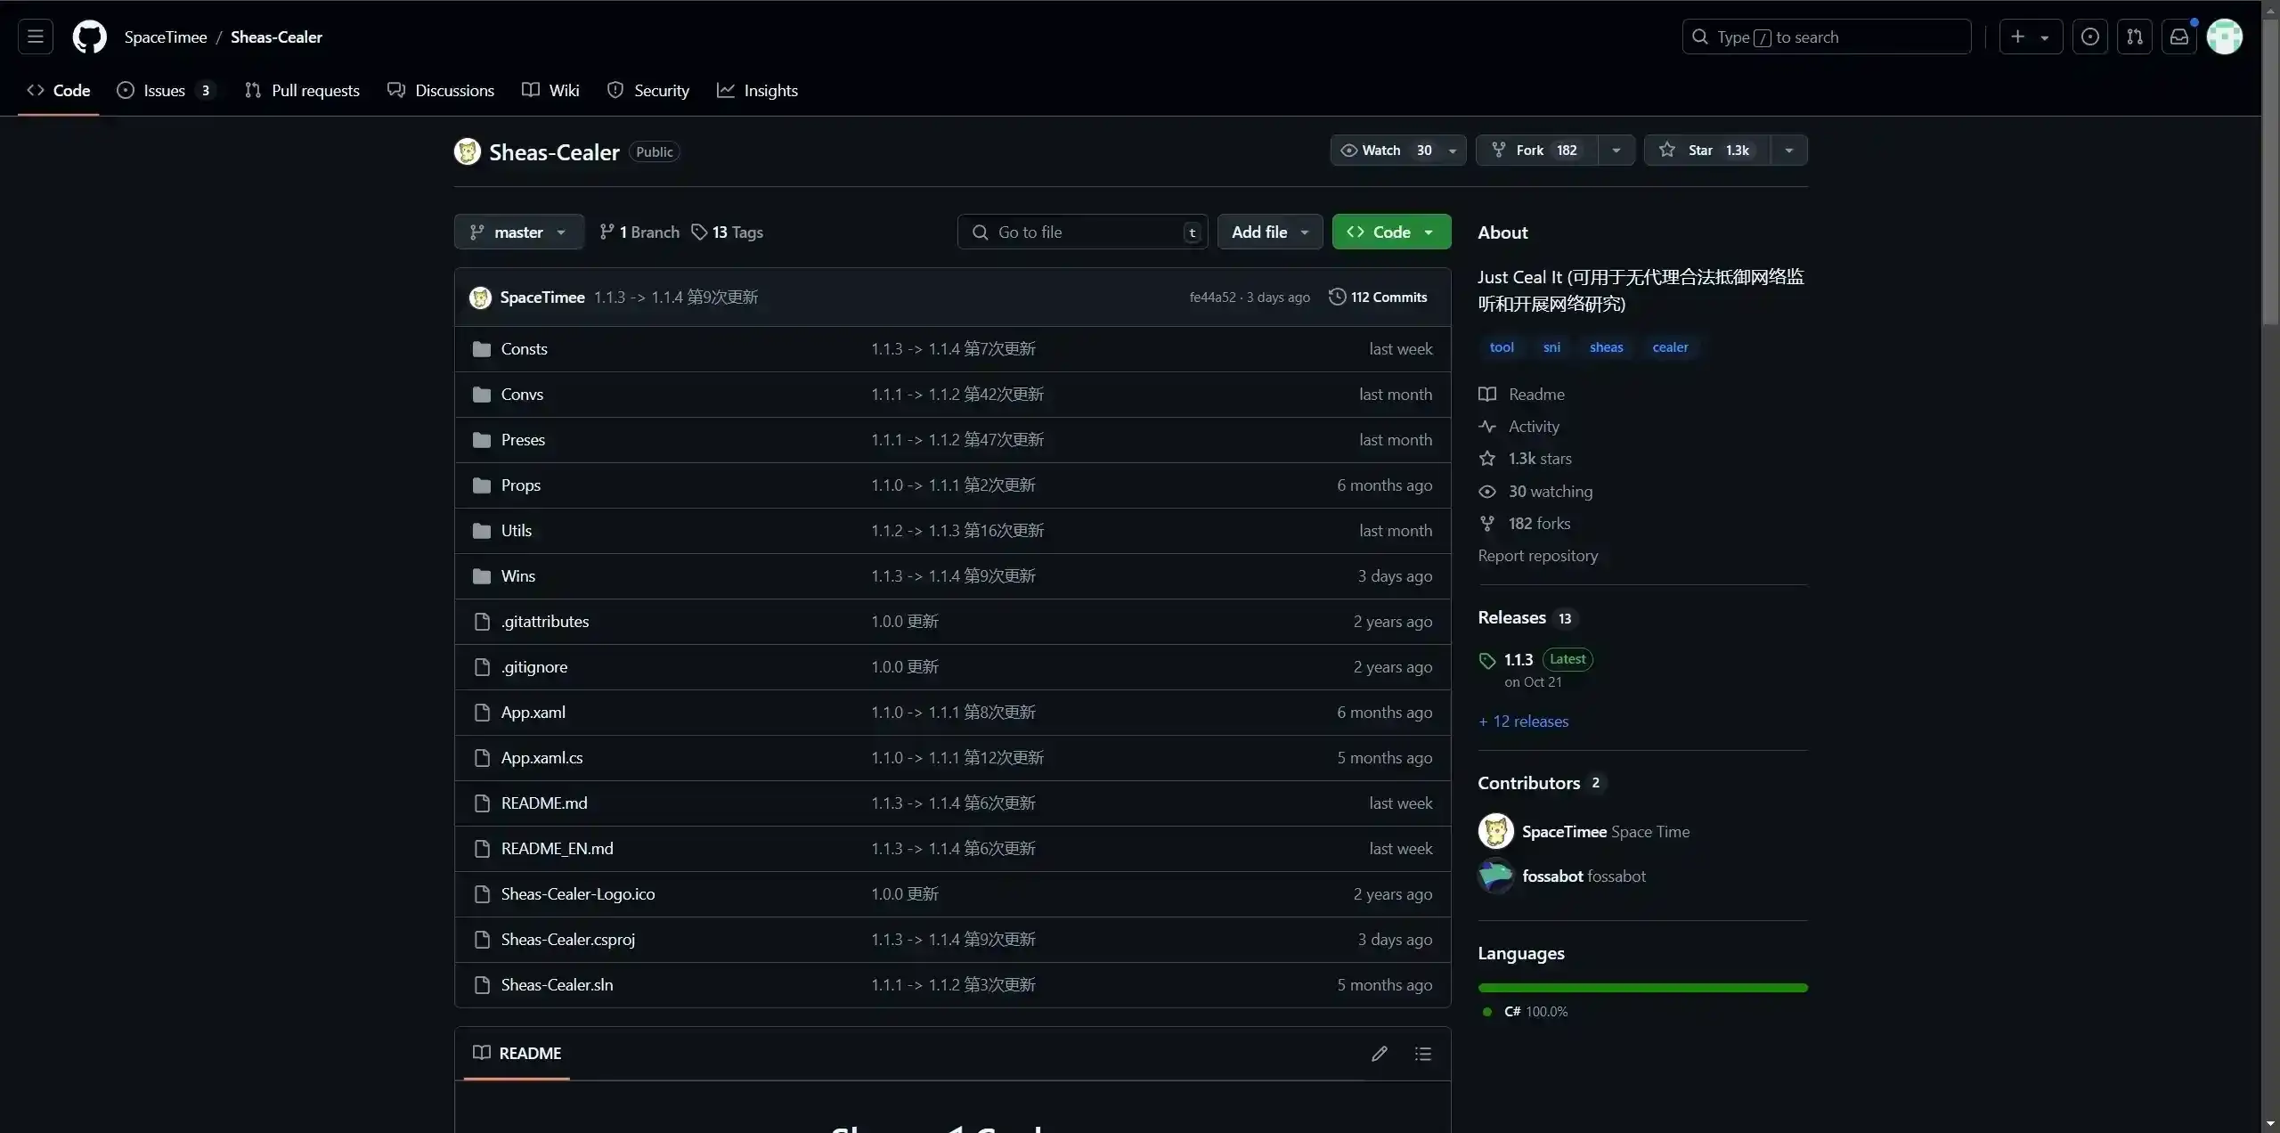The image size is (2280, 1133).
Task: Open the SpaceTimee contributor avatar
Action: click(1495, 831)
